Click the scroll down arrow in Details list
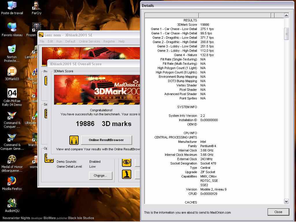 point(286,201)
